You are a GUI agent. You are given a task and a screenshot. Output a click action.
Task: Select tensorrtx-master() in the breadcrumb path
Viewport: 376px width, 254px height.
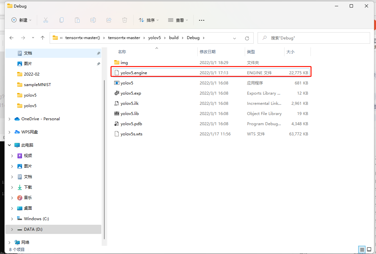click(83, 38)
